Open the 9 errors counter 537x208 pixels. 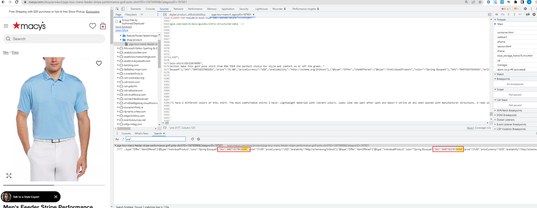(505, 9)
